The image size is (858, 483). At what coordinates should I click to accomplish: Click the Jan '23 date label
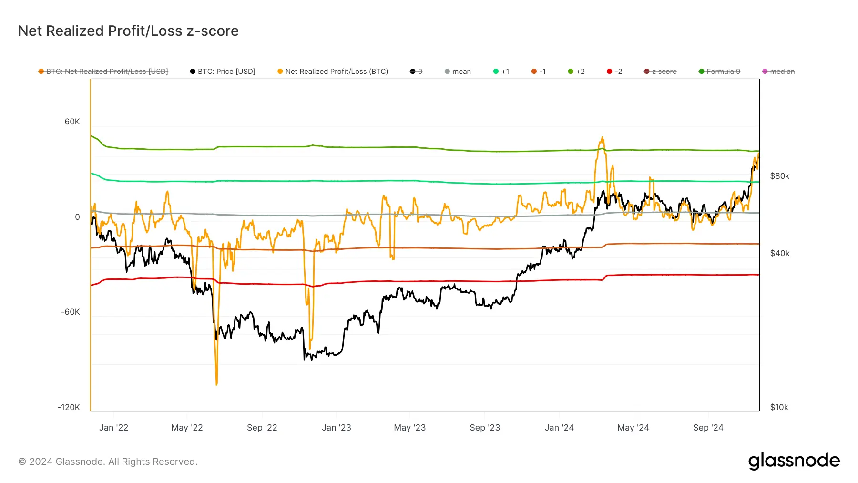[x=337, y=428]
